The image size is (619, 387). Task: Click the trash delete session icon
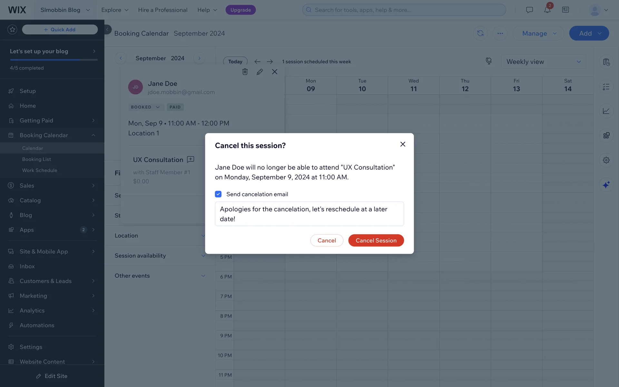245,72
